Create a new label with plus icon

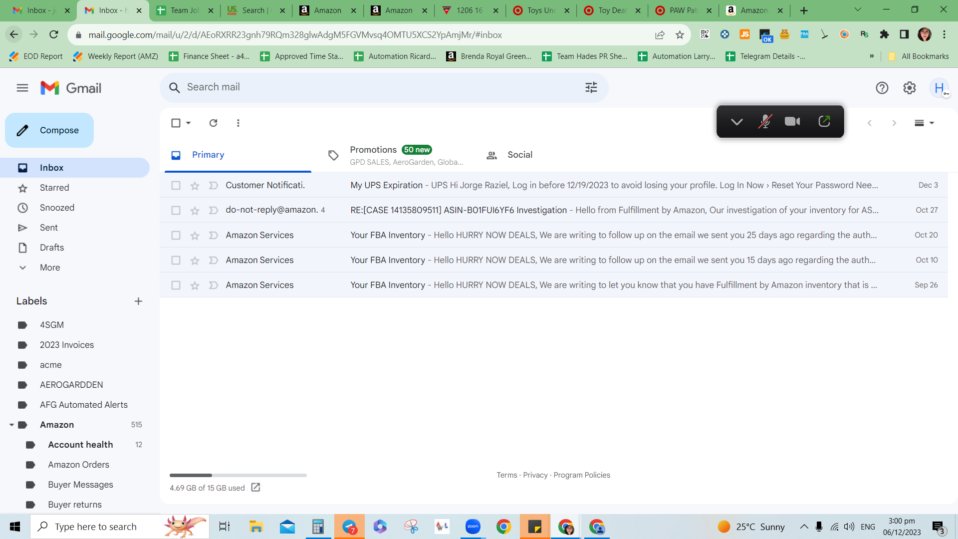[x=138, y=301]
